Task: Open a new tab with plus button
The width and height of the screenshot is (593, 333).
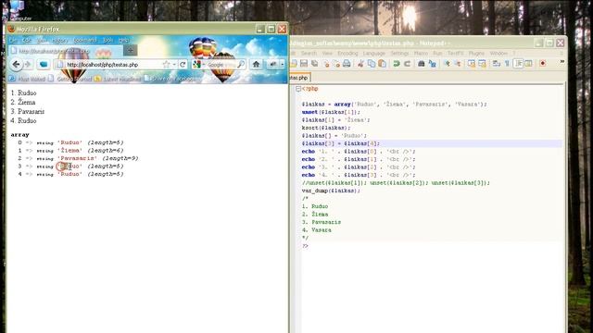Action: 130,50
